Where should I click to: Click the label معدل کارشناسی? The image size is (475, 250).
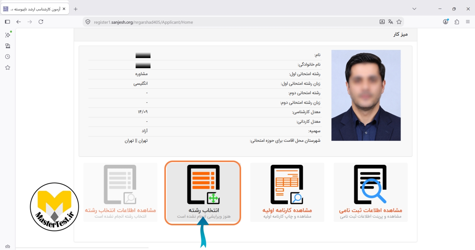coord(306,112)
